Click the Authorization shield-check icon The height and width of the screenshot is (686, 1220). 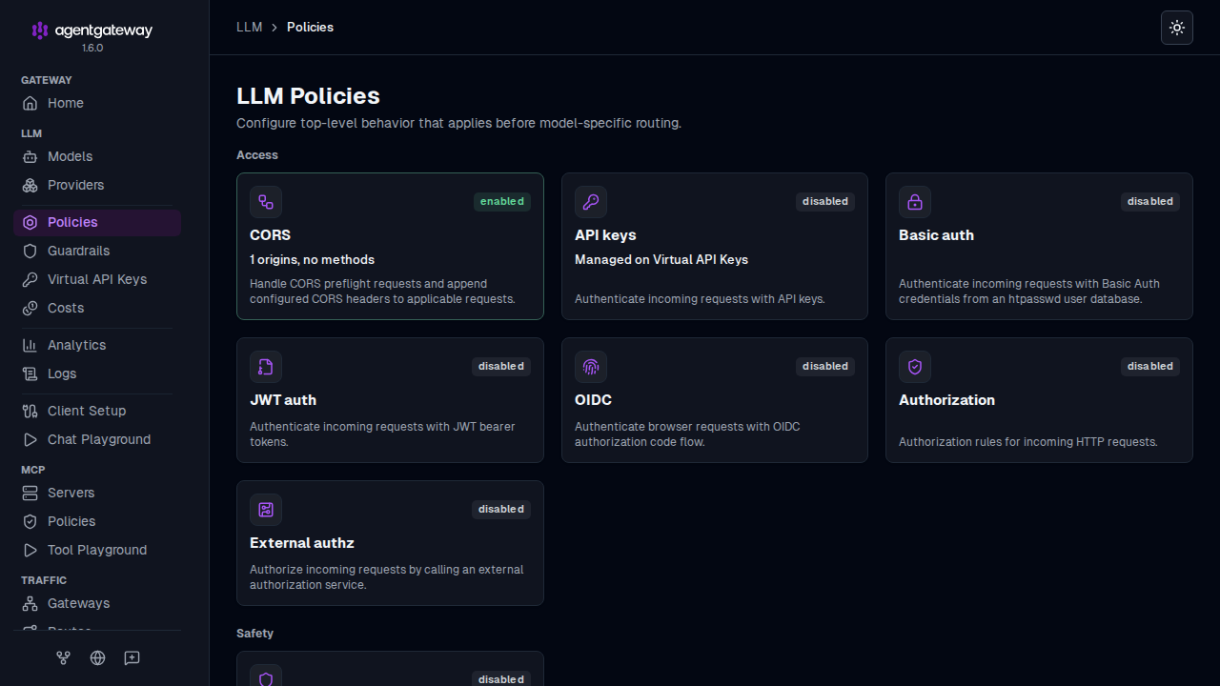915,367
